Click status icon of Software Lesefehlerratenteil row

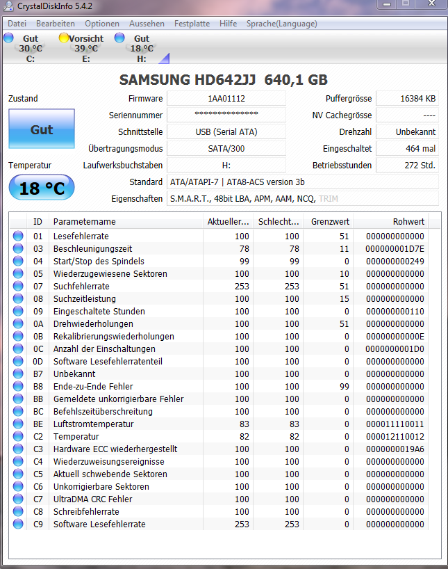click(x=18, y=361)
